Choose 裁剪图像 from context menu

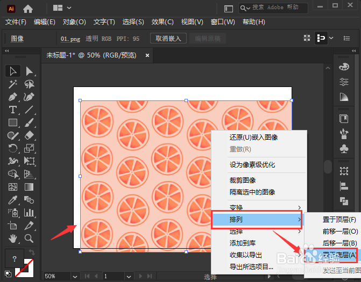[x=243, y=180]
